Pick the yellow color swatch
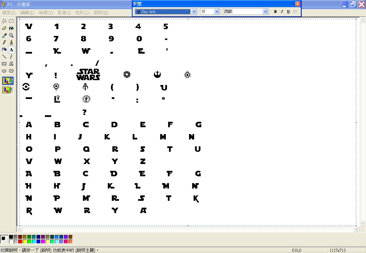366x253 pixels. coord(25,242)
